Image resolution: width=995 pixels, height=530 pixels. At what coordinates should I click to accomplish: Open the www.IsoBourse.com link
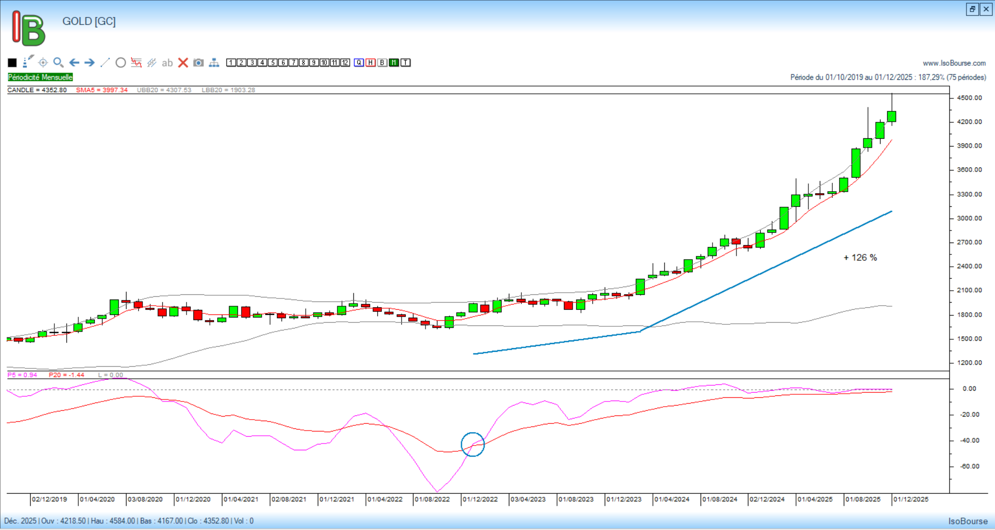tap(954, 63)
